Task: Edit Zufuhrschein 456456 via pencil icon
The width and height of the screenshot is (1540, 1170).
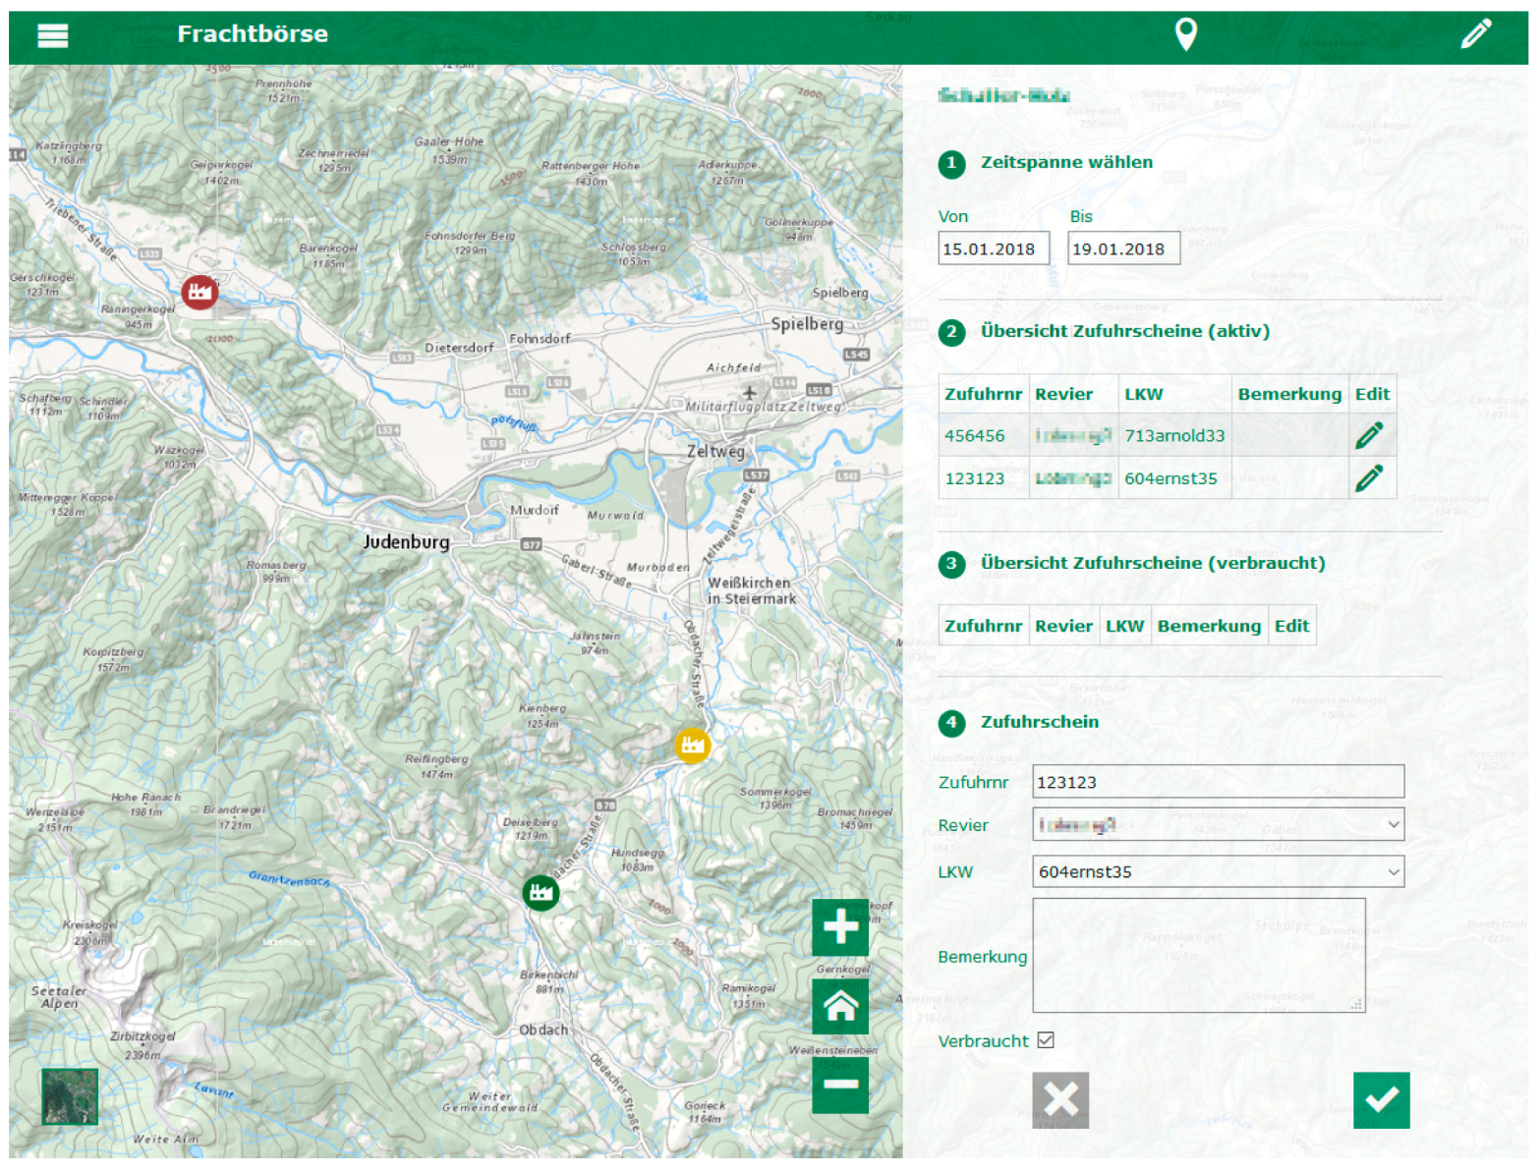Action: click(x=1368, y=435)
